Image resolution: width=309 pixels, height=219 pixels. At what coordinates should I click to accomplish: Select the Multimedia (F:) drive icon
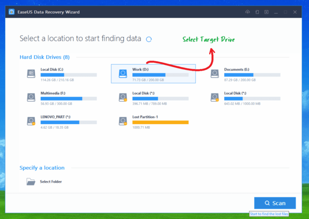point(31,97)
